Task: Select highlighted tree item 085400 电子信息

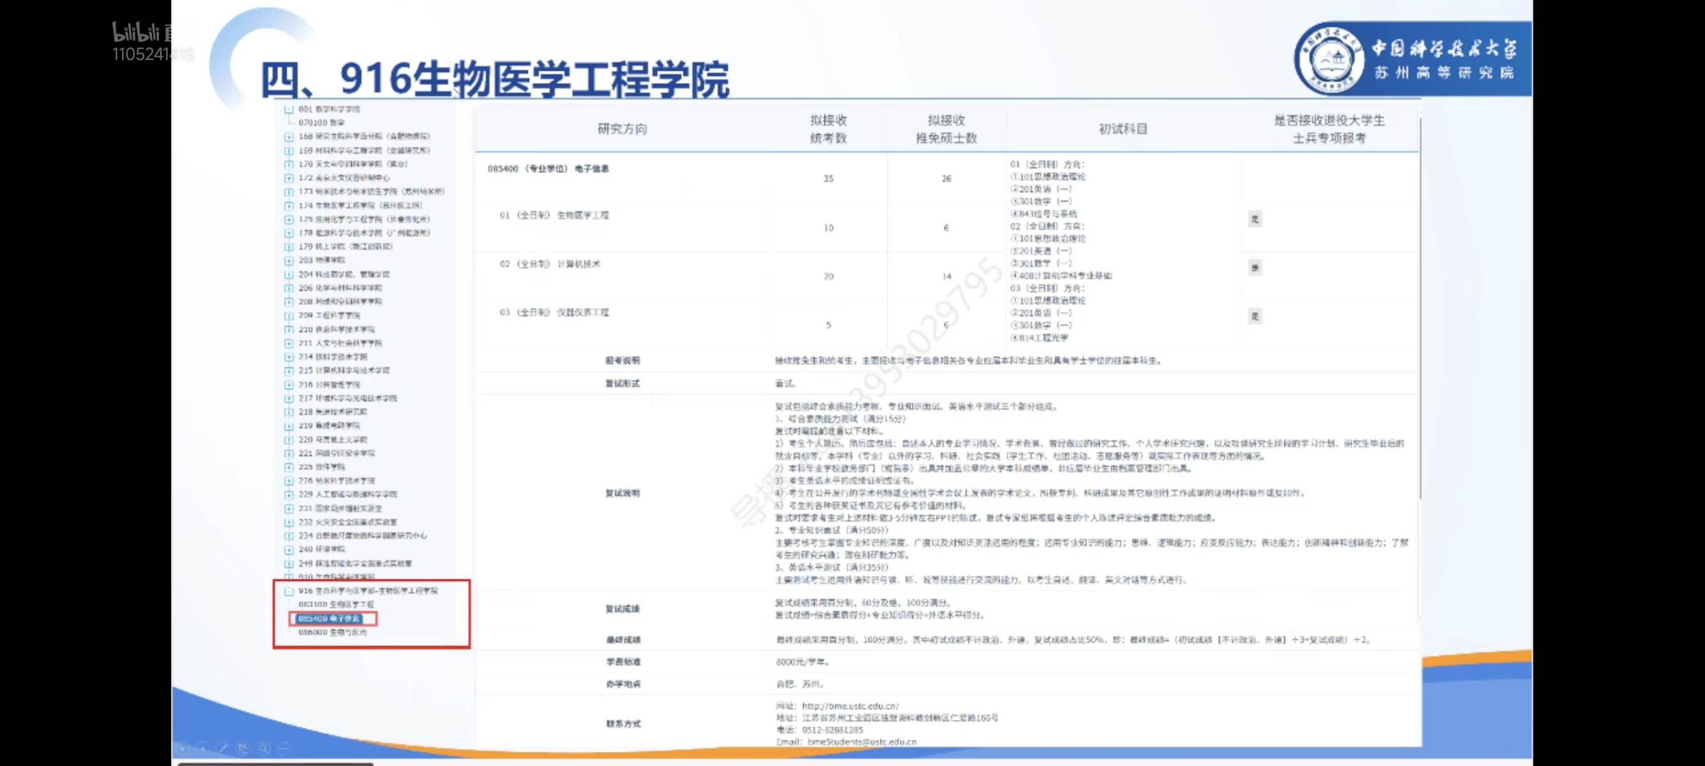Action: [x=330, y=619]
